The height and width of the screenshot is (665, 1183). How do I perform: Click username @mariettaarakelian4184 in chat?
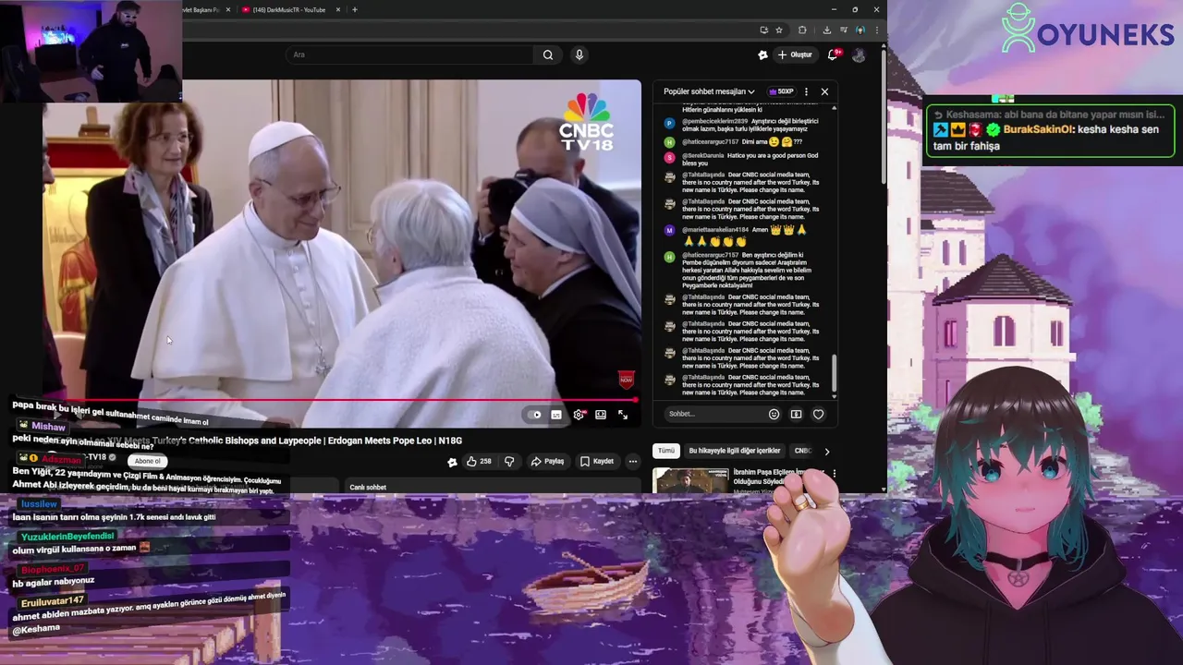coord(715,229)
